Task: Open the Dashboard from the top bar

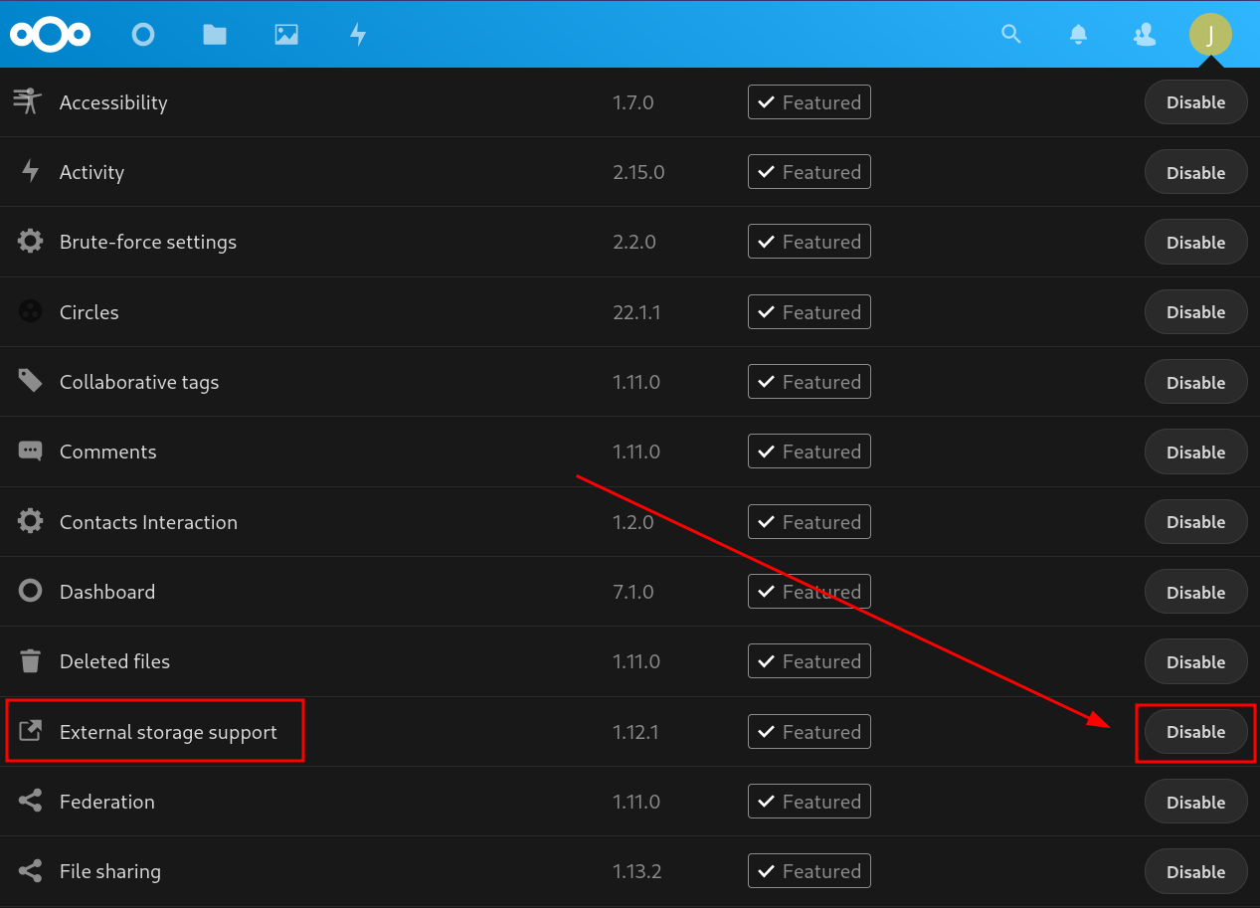Action: point(143,35)
